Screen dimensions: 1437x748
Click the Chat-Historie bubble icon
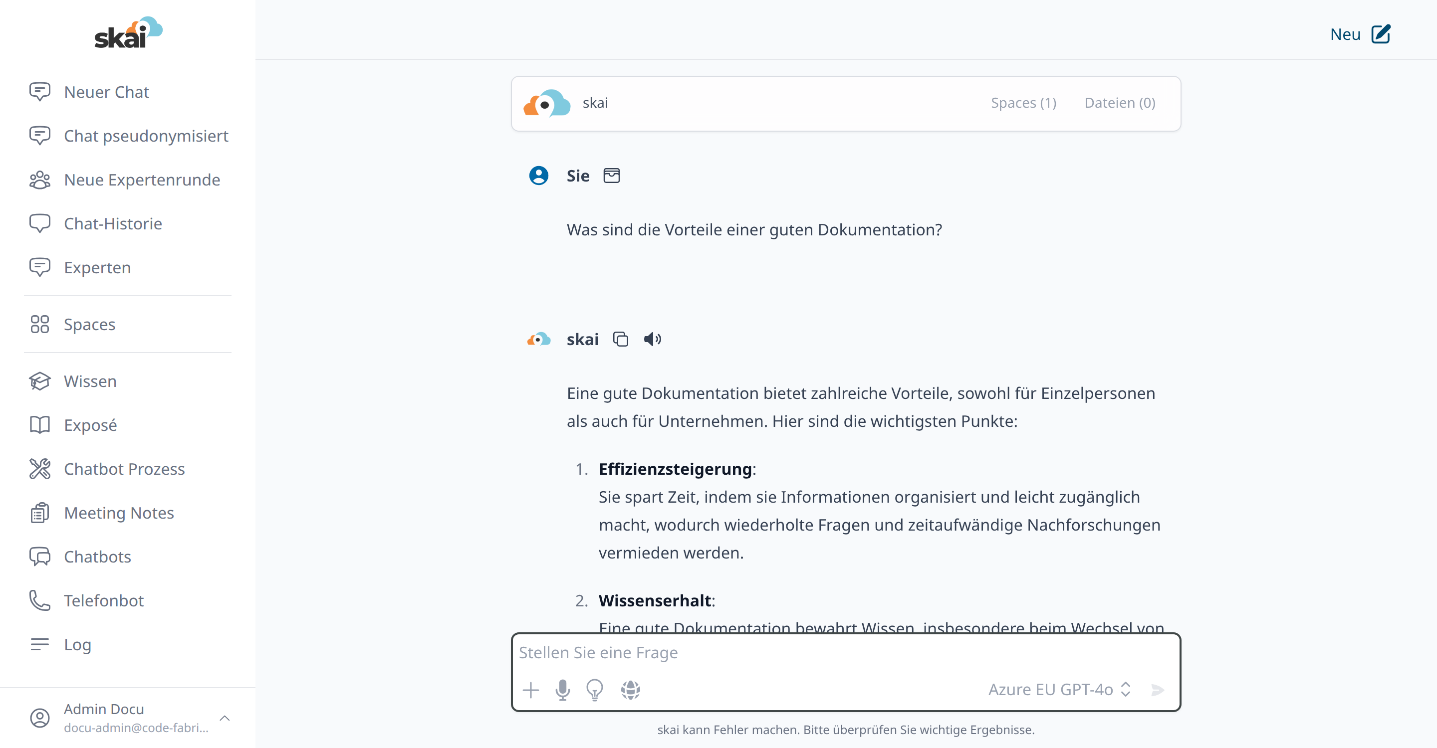(x=39, y=223)
